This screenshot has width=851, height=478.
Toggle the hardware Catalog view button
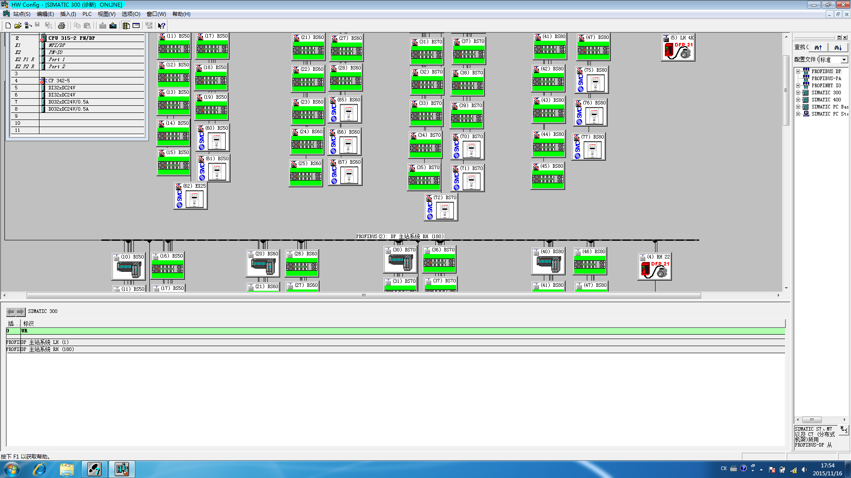click(x=126, y=26)
